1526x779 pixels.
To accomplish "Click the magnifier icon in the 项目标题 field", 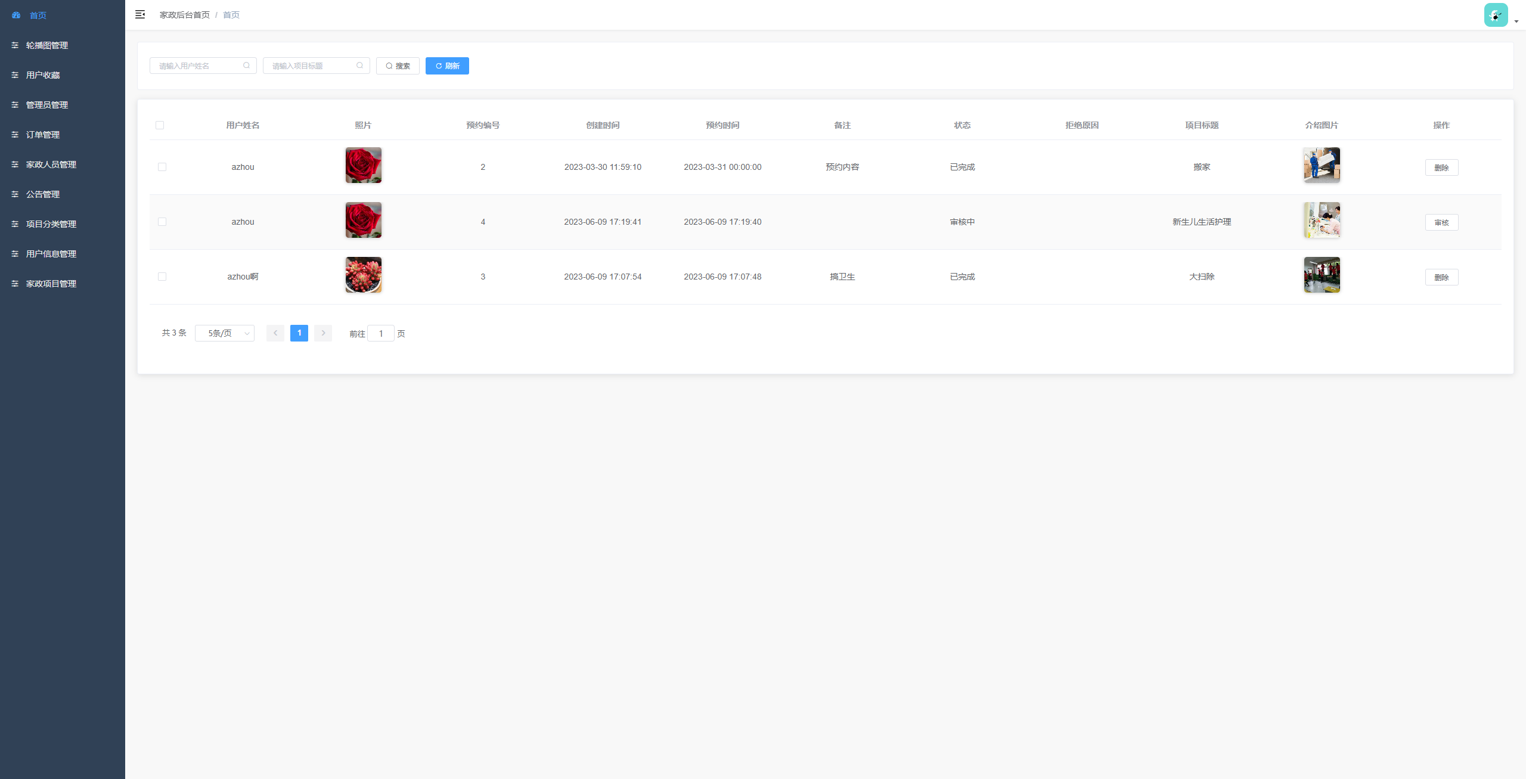I will tap(359, 66).
